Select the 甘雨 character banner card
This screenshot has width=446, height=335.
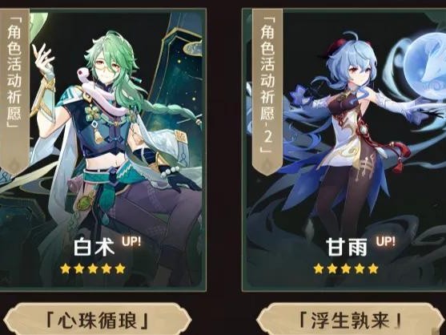(x=344, y=150)
